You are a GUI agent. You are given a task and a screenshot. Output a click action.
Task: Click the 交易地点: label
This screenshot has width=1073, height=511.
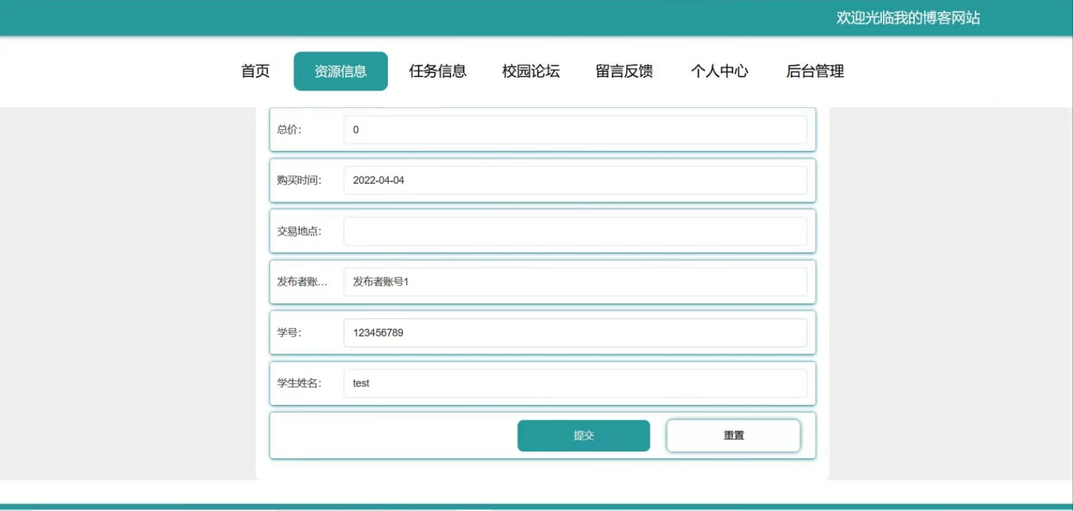click(300, 231)
